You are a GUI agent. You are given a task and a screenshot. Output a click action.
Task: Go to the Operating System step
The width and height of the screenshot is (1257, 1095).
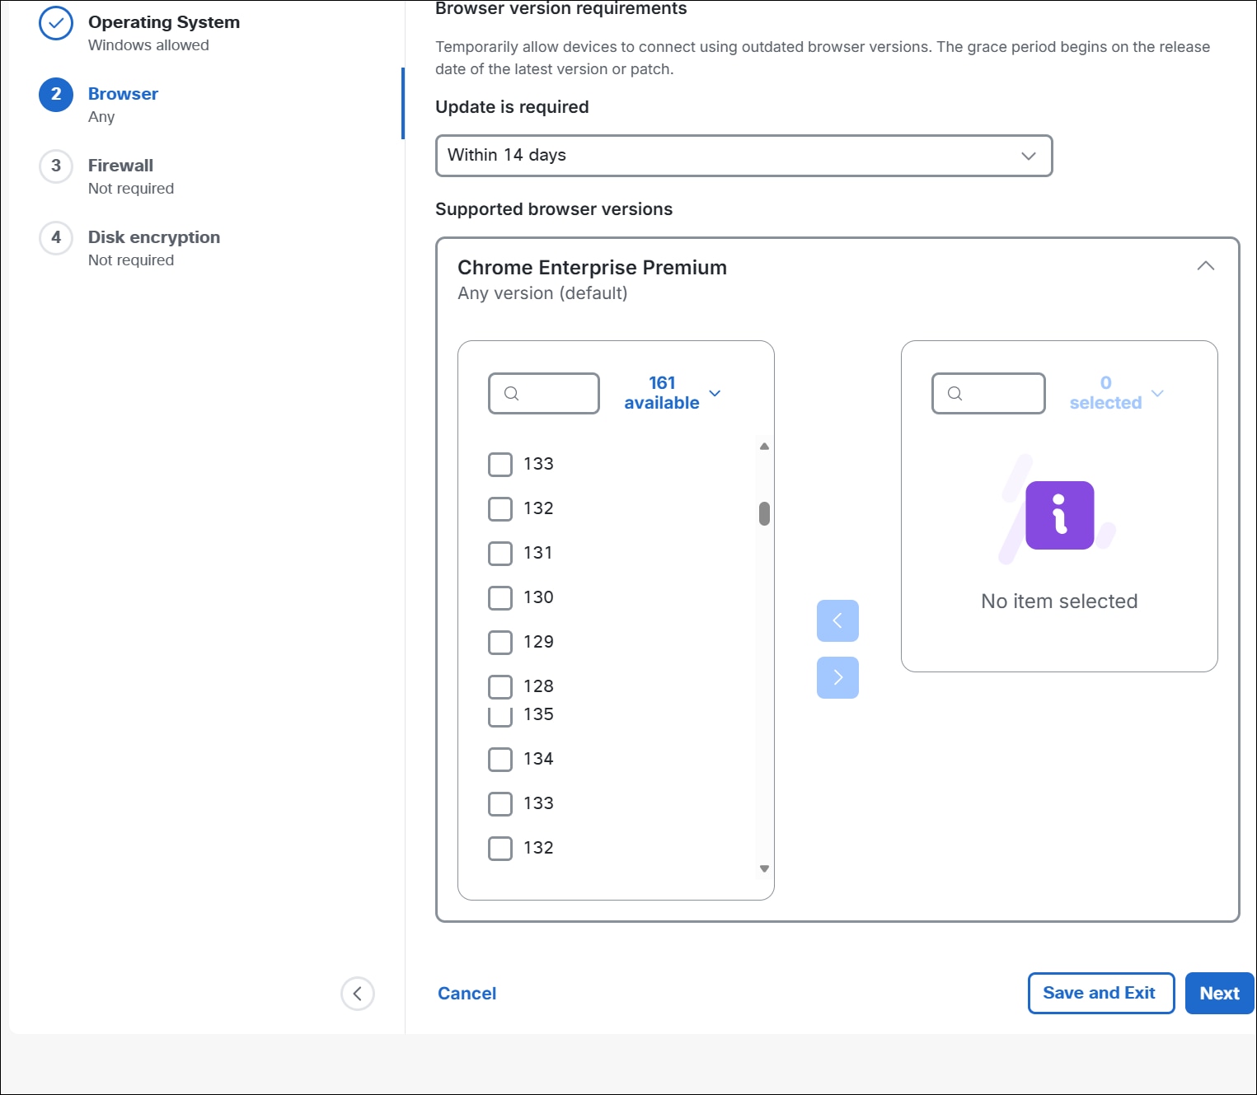tap(164, 22)
